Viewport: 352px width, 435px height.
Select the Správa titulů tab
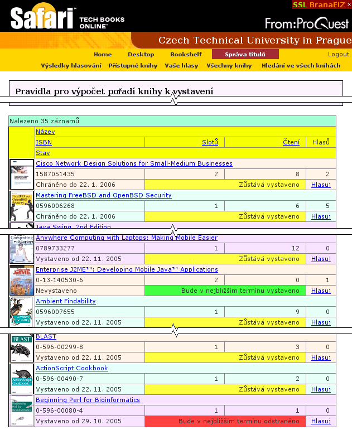(x=245, y=55)
